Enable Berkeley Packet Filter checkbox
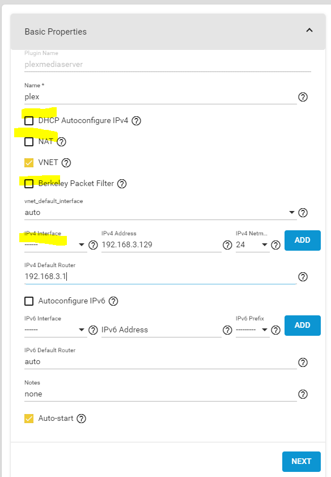The image size is (331, 477). pyautogui.click(x=29, y=184)
